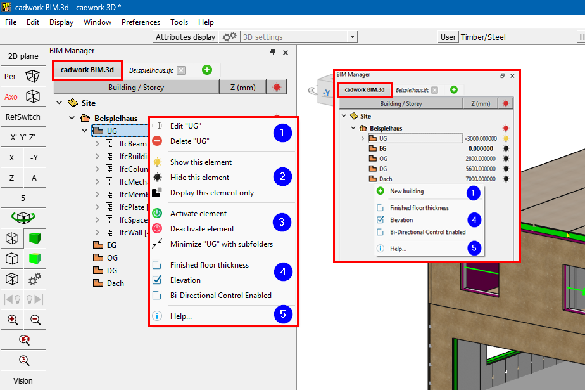Click the Activate element green power icon

[x=157, y=214]
